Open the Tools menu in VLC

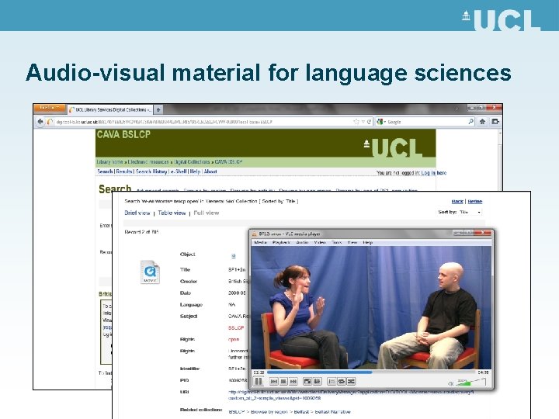point(336,242)
